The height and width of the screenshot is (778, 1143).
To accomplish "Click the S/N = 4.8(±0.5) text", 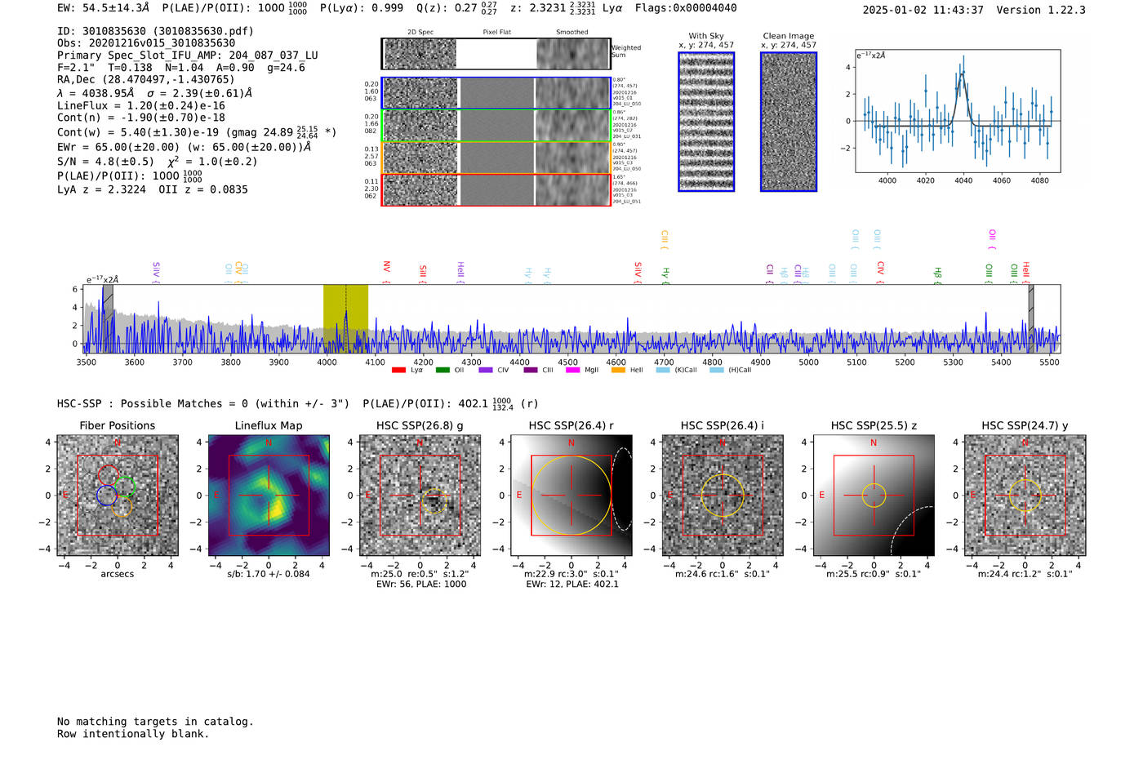I will tap(105, 162).
